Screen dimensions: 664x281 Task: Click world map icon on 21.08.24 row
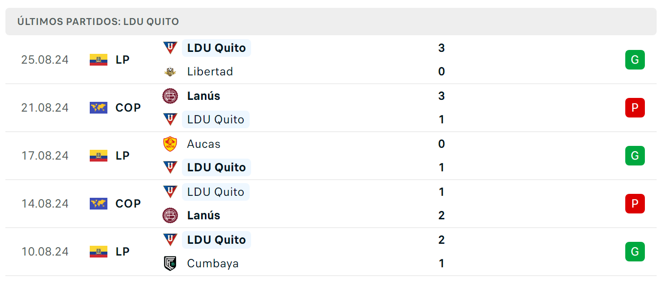pos(99,108)
